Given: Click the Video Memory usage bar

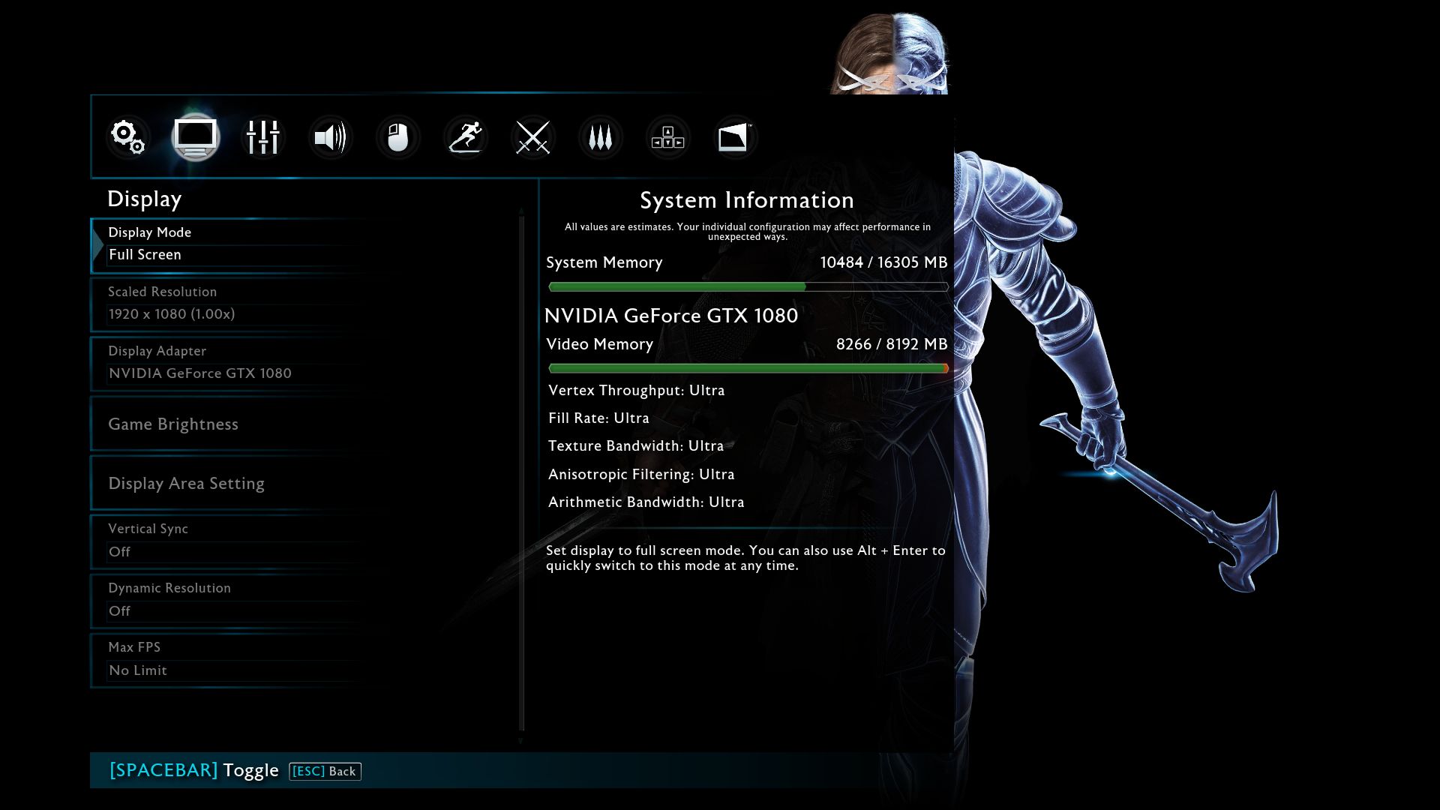Looking at the screenshot, I should point(748,368).
